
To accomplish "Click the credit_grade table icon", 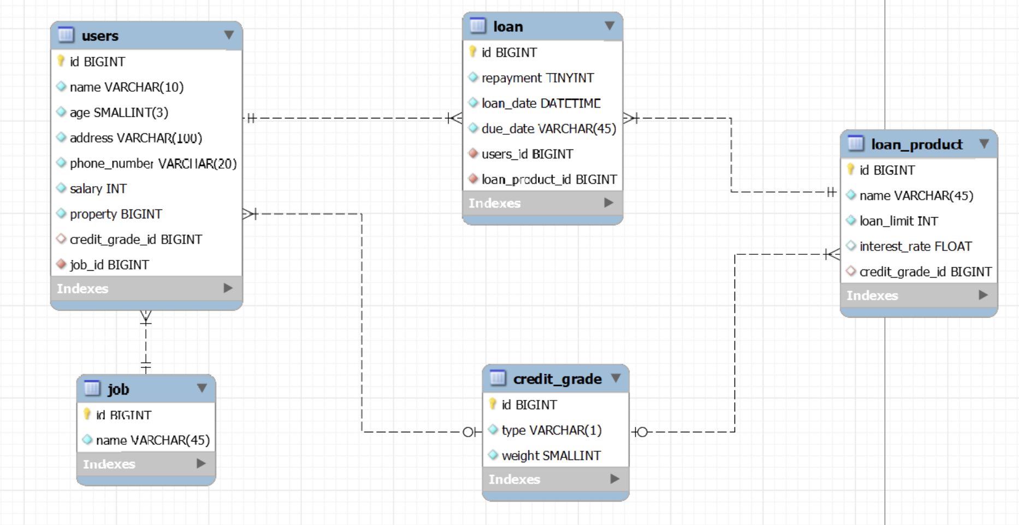I will tap(497, 378).
